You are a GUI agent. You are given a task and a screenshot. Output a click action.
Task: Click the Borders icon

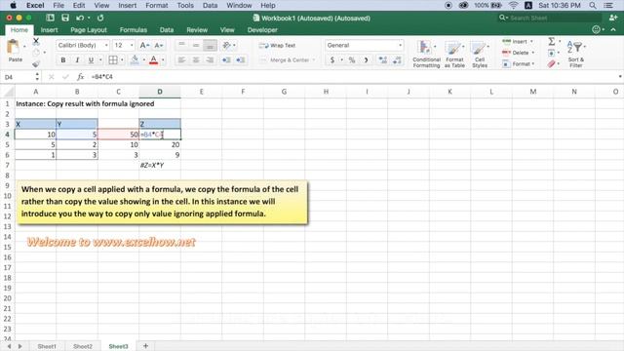pyautogui.click(x=113, y=60)
